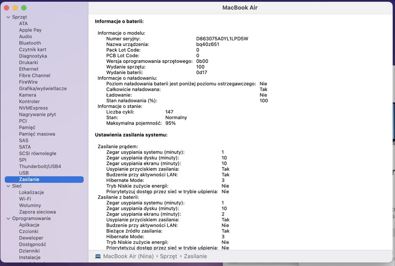Viewport: 395px width, 266px height.
Task: Click the Ustawienia zasilania systemu heading
Action: click(131, 135)
